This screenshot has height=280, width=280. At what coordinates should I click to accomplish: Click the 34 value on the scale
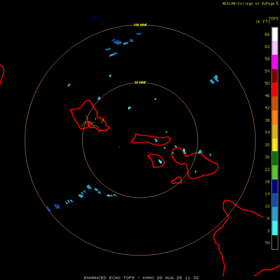[267, 133]
